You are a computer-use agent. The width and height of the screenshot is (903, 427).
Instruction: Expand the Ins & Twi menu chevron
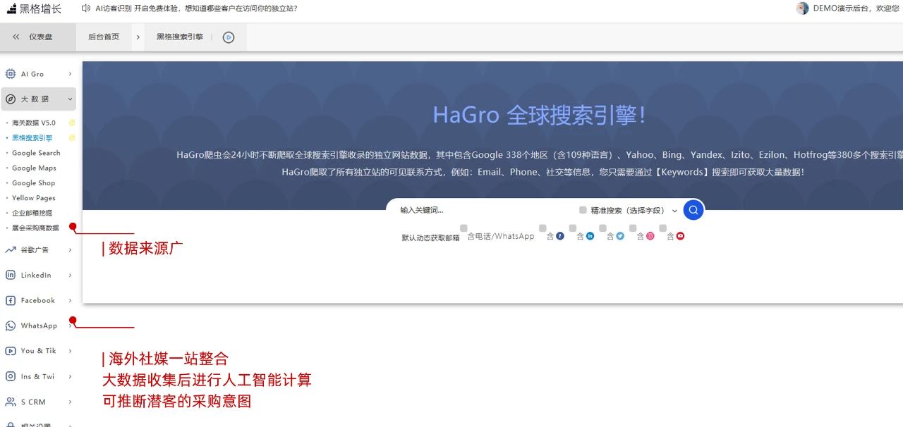coord(70,377)
